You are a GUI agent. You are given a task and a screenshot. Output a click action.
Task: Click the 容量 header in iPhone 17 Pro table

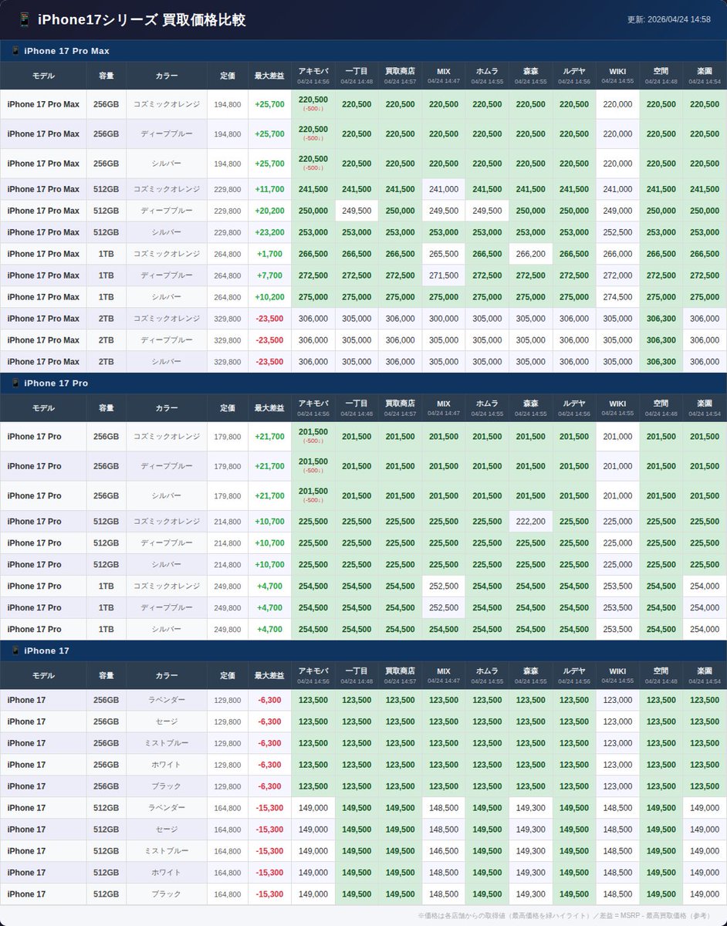tap(107, 408)
